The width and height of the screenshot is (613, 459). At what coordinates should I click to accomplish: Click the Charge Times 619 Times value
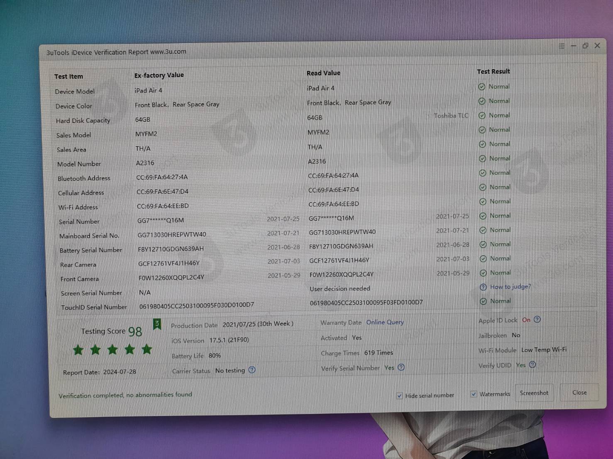(x=379, y=353)
